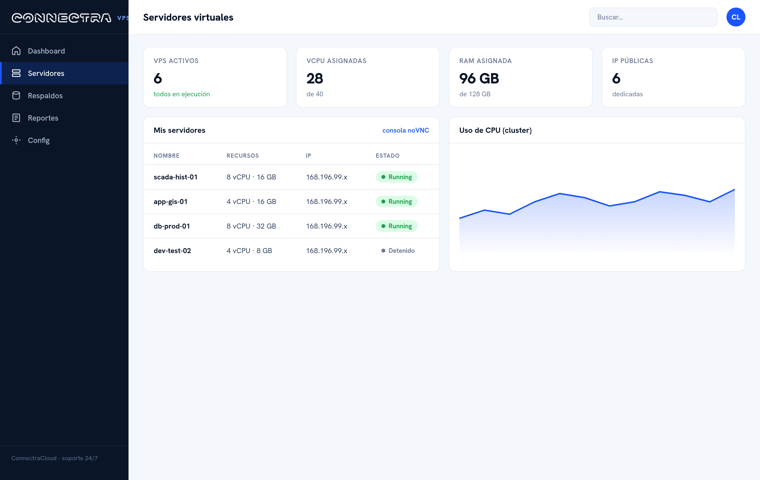Click the Respaldos database icon
Viewport: 760px width, 480px height.
(x=16, y=95)
